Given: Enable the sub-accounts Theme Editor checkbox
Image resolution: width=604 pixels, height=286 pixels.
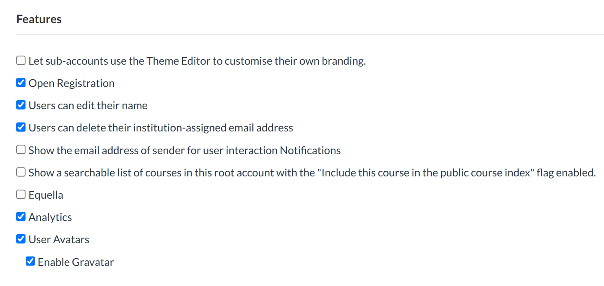Looking at the screenshot, I should pyautogui.click(x=21, y=60).
